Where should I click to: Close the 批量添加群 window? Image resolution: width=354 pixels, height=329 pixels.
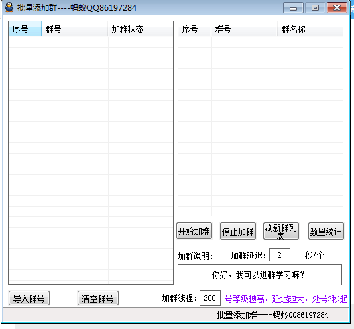[337, 8]
